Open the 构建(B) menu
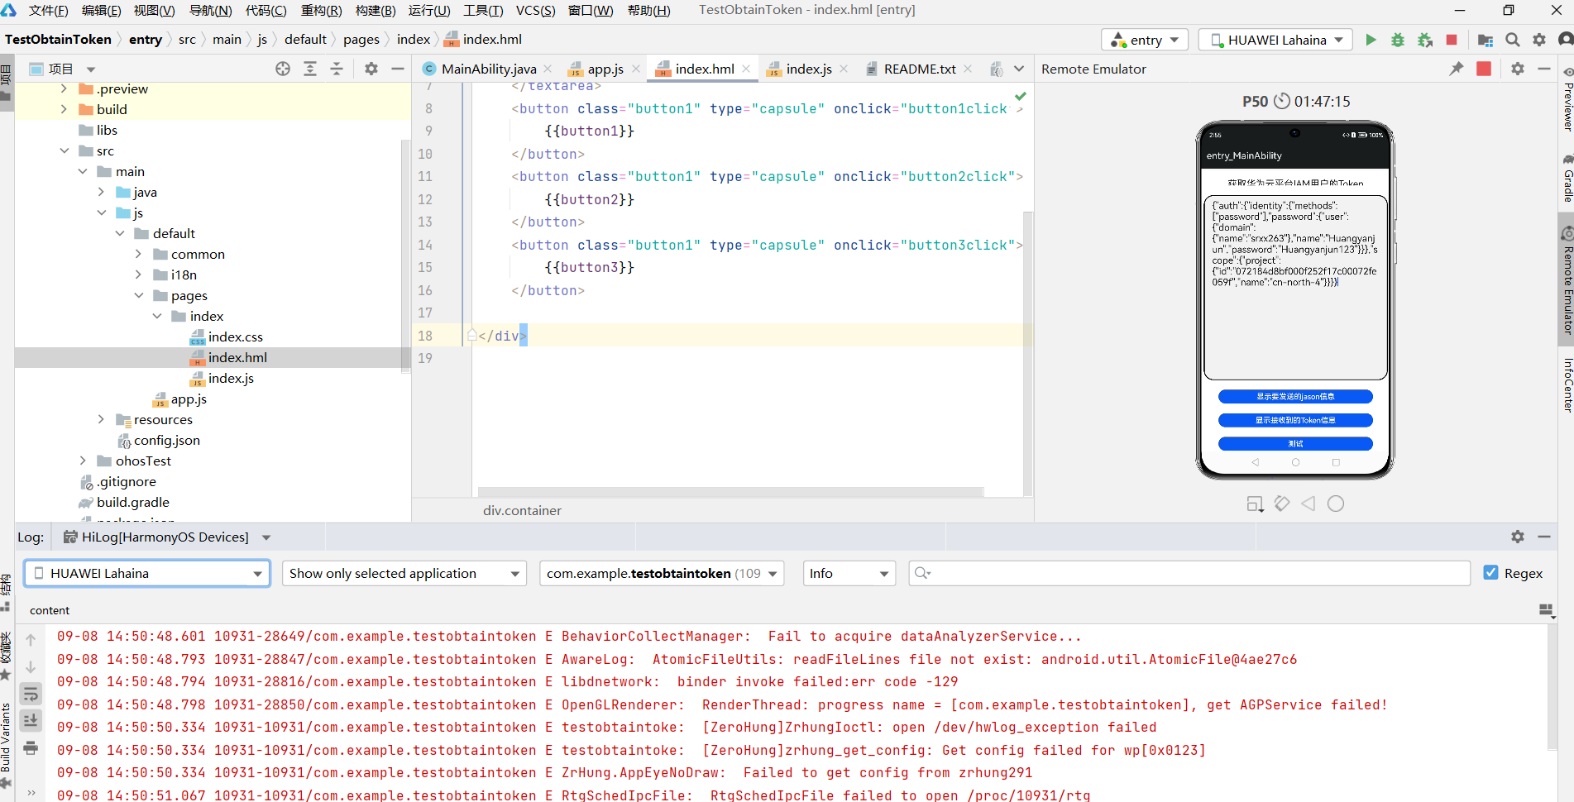 [376, 11]
